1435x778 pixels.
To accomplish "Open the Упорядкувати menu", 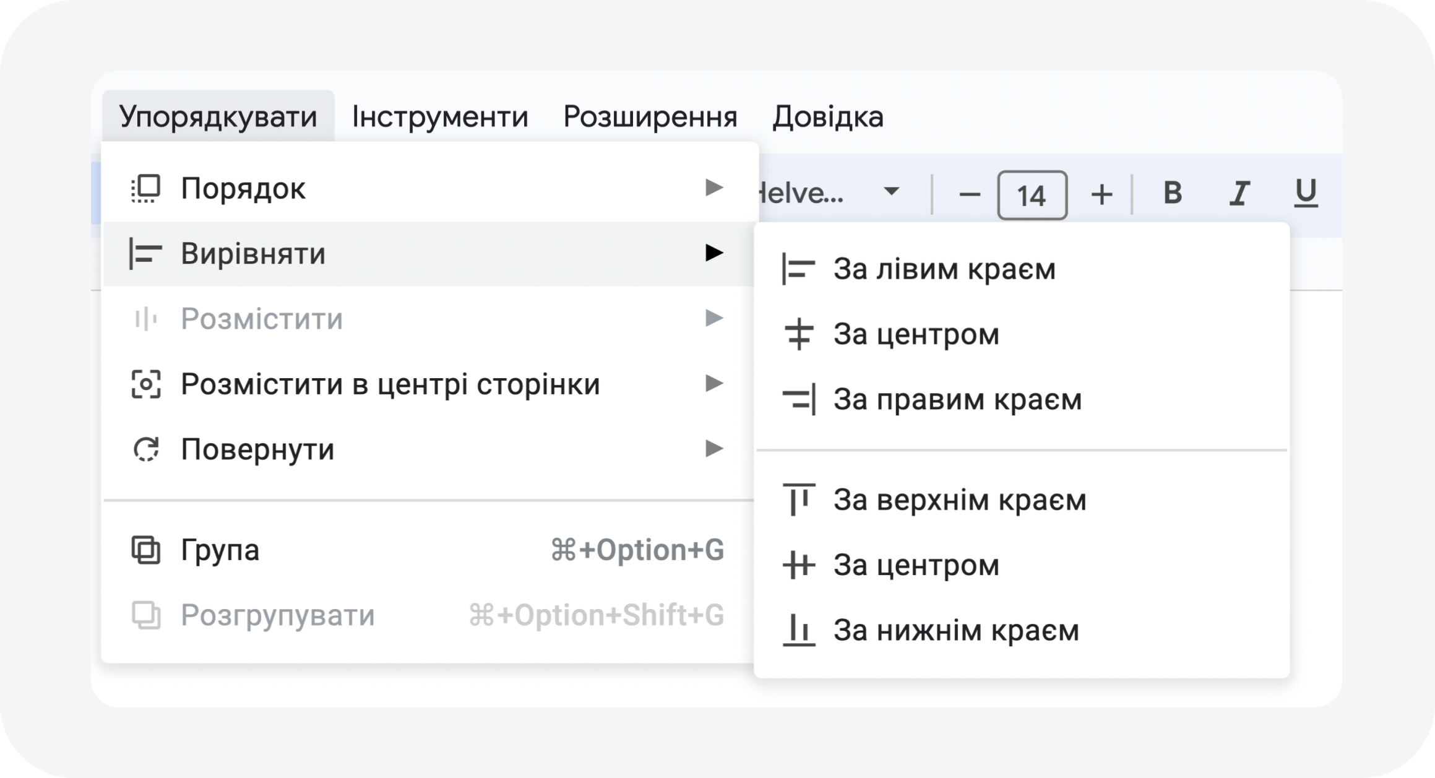I will [218, 116].
